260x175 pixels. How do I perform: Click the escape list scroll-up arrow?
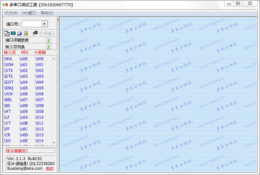point(54,59)
